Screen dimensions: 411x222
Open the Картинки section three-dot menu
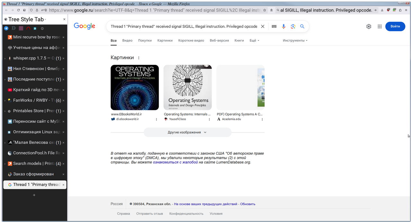click(139, 58)
